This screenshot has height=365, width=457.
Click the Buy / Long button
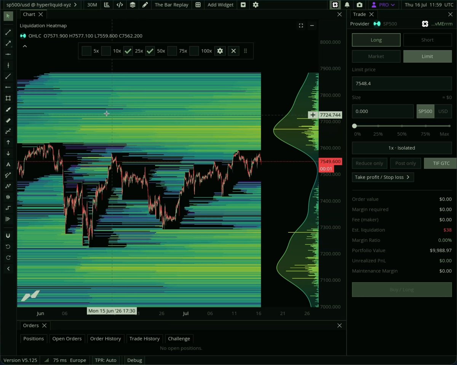pyautogui.click(x=402, y=290)
